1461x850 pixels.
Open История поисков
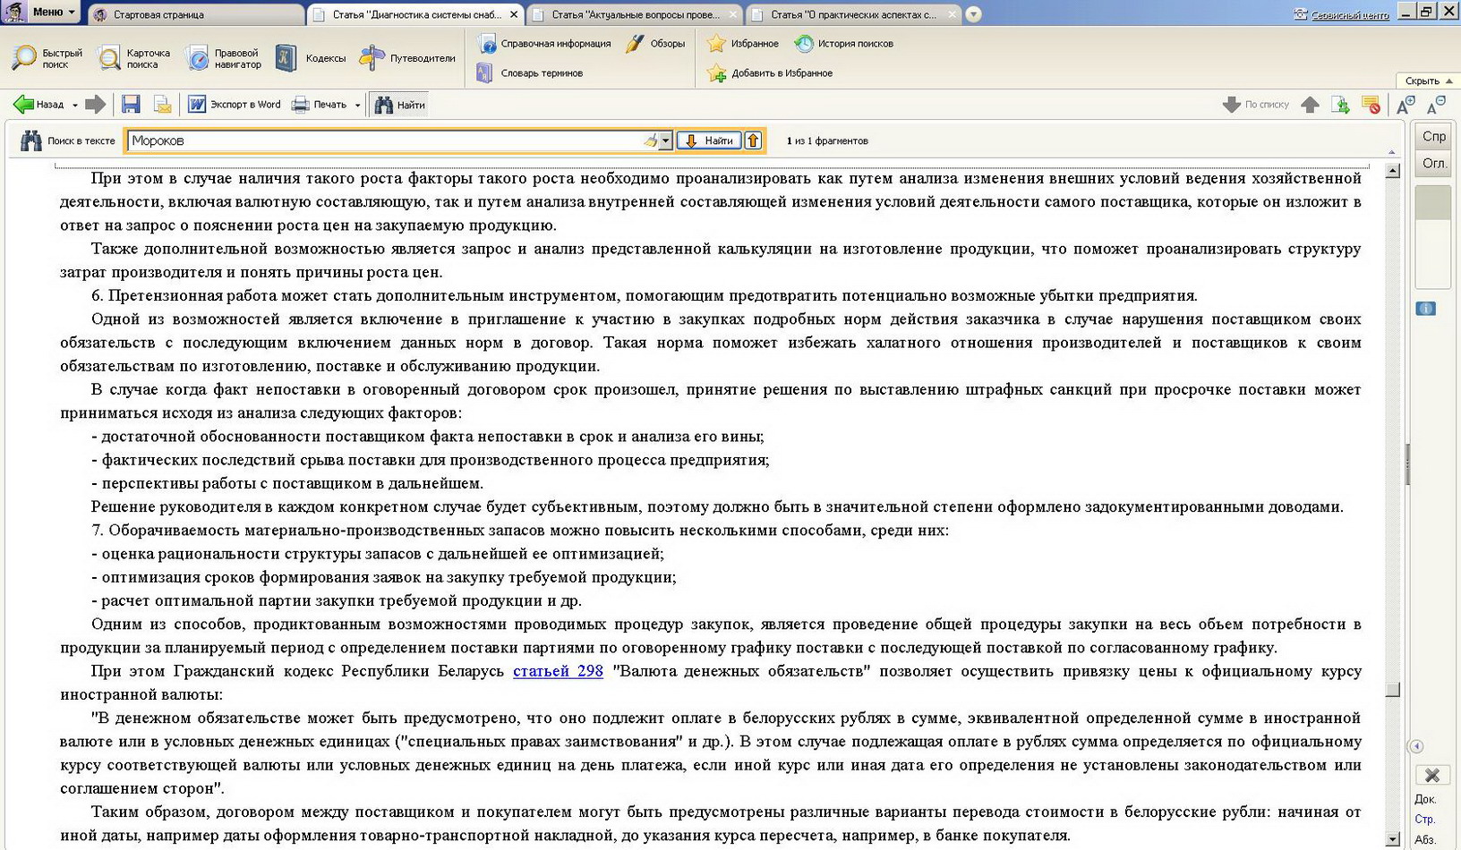click(844, 44)
